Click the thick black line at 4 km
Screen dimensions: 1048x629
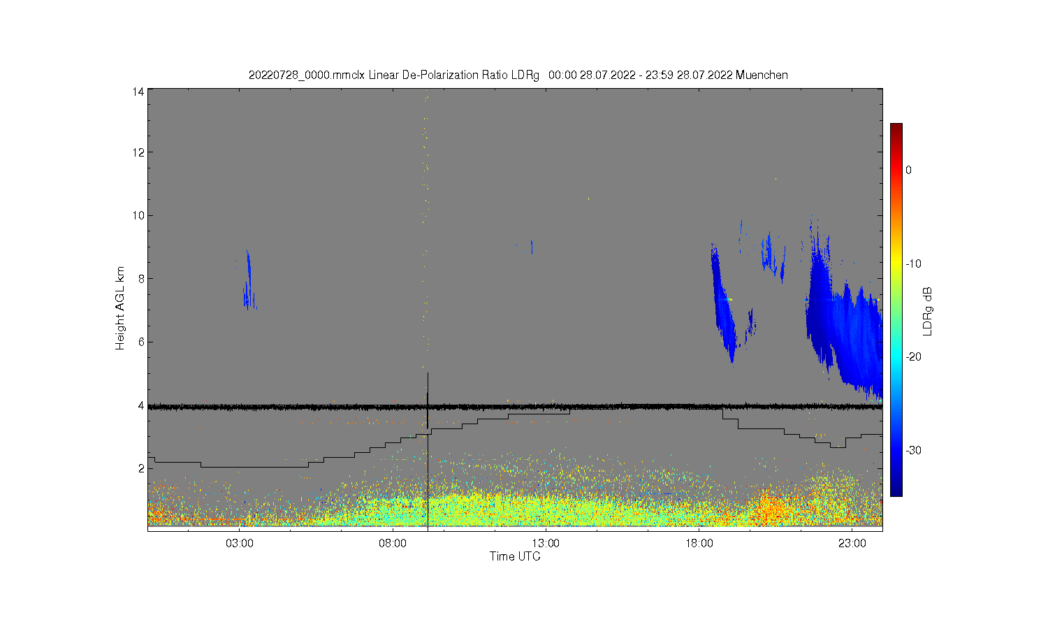coord(515,406)
